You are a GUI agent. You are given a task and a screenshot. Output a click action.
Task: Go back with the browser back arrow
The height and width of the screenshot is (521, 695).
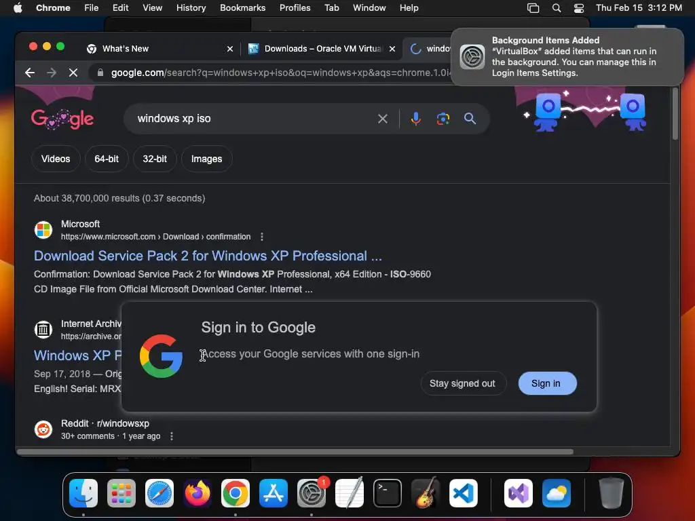click(30, 73)
